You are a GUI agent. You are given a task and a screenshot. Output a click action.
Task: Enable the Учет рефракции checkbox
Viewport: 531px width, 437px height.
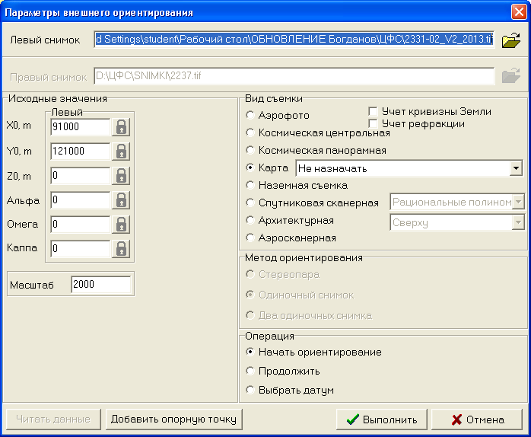(x=374, y=123)
